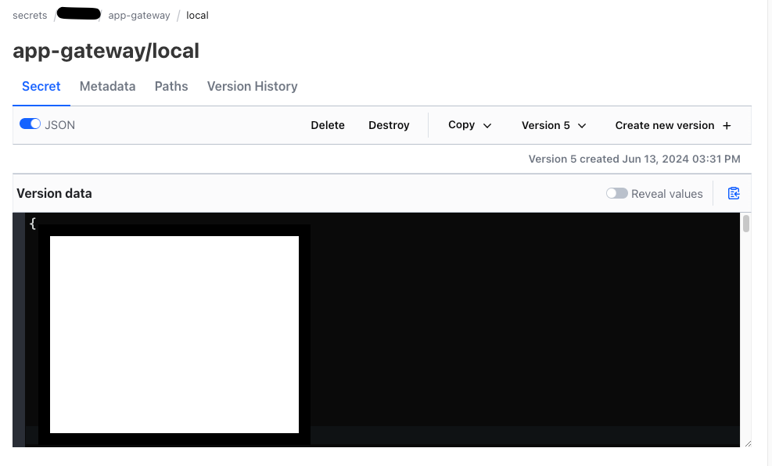Go to the Paths tab

[171, 87]
